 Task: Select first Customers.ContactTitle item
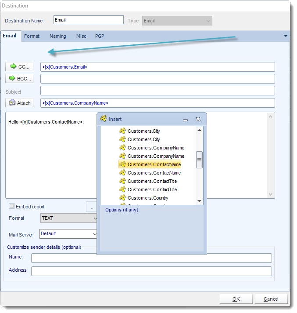(x=152, y=181)
